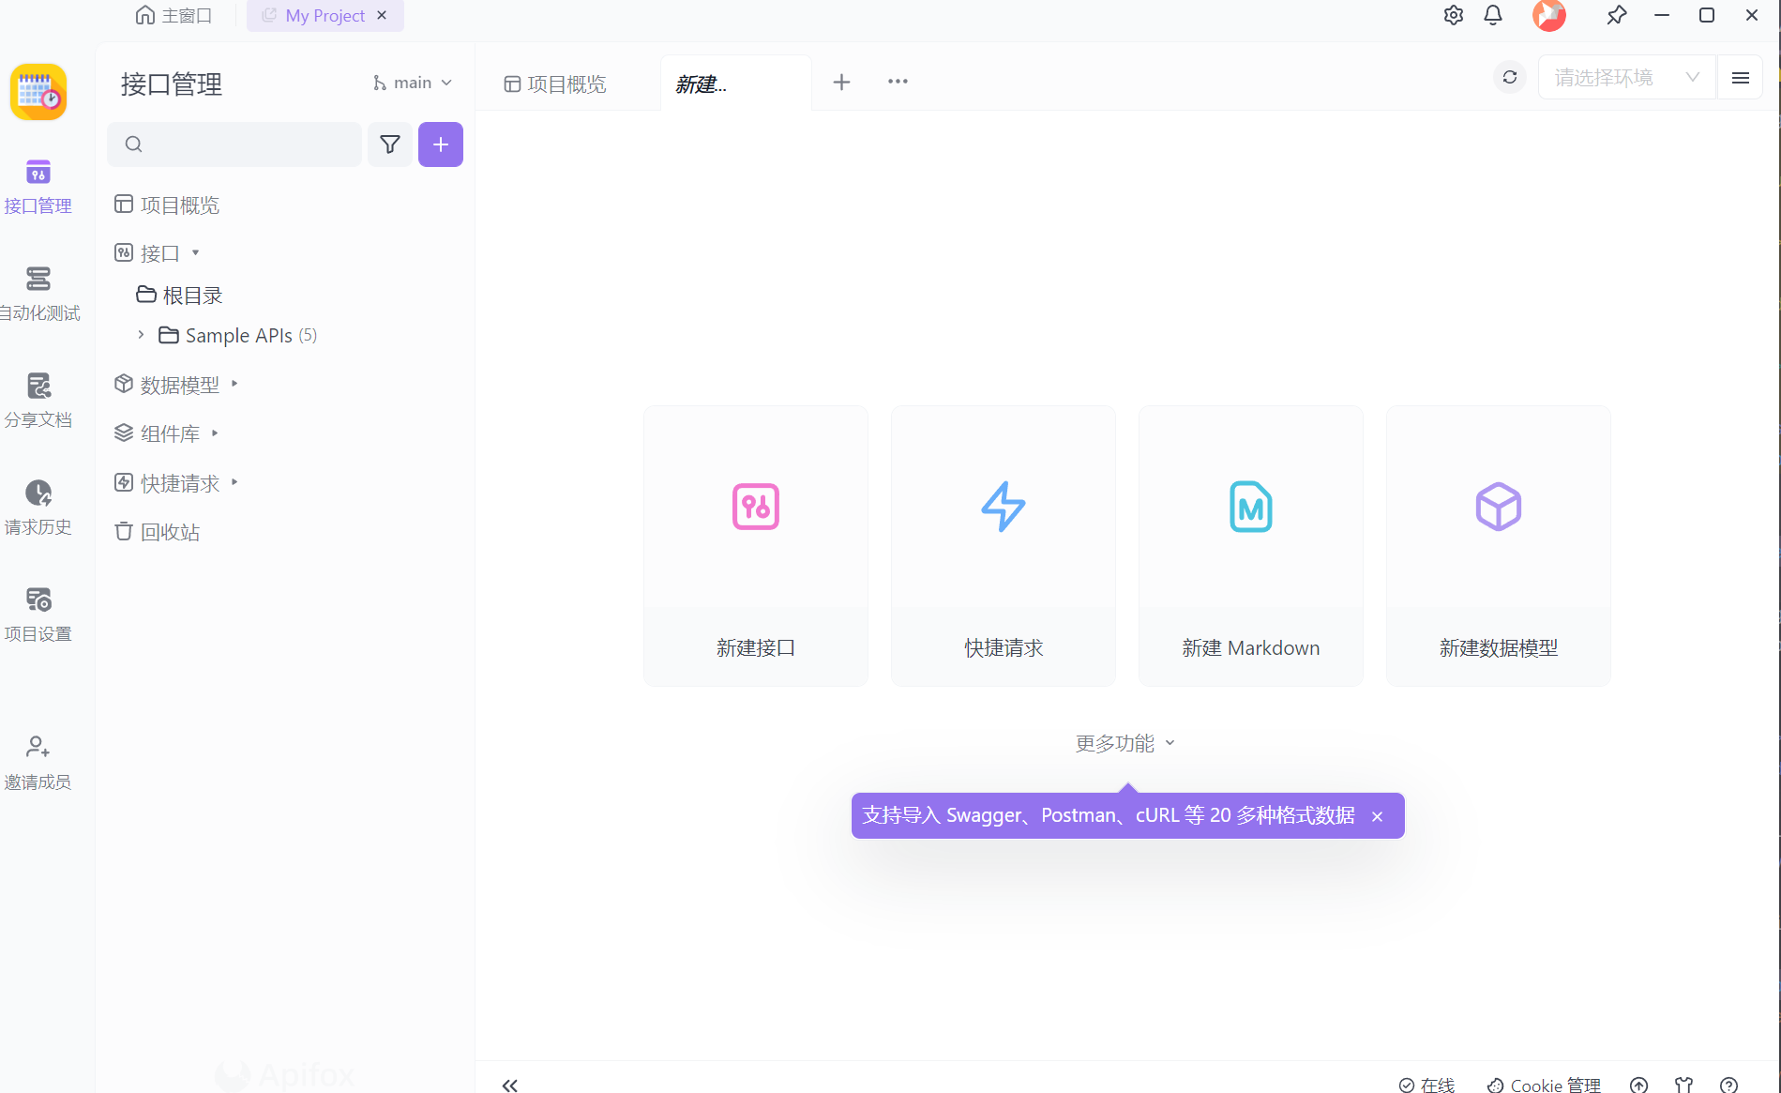
Task: Click the shirt theme icon in status bar
Action: point(1684,1085)
